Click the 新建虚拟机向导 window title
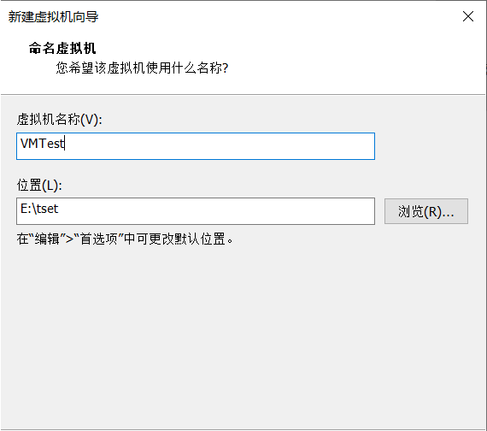 pos(53,17)
